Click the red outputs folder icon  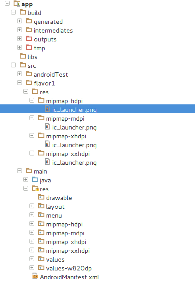(x=29, y=38)
